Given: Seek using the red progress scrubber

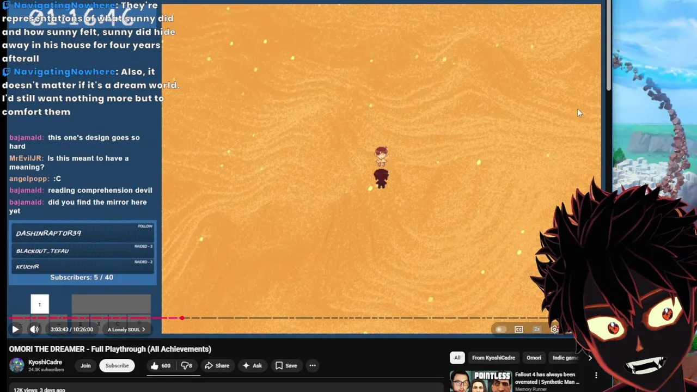Looking at the screenshot, I should click(182, 318).
